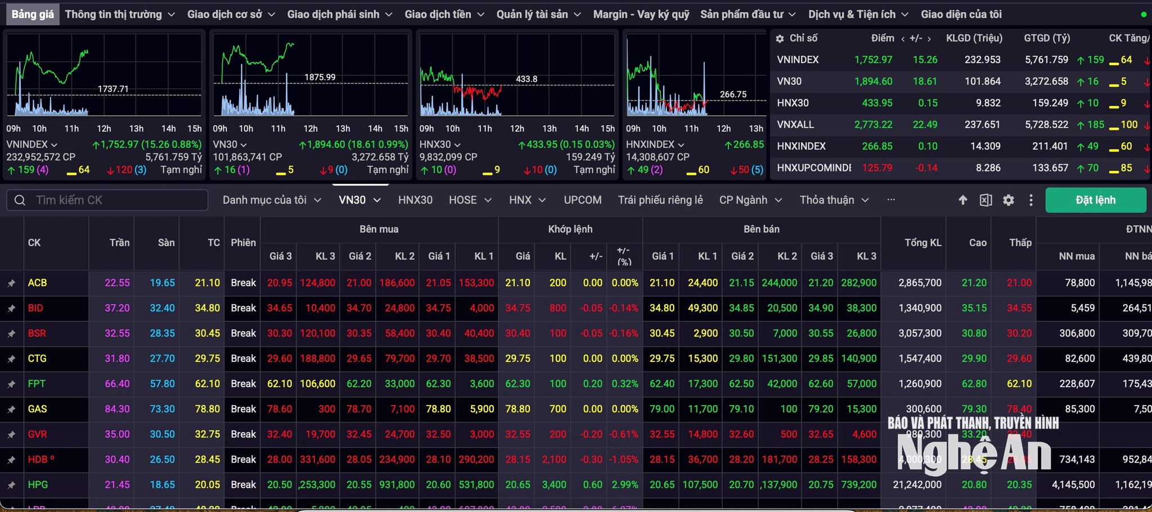The image size is (1152, 512).
Task: Open the three-dot vertical options menu
Action: (x=1031, y=200)
